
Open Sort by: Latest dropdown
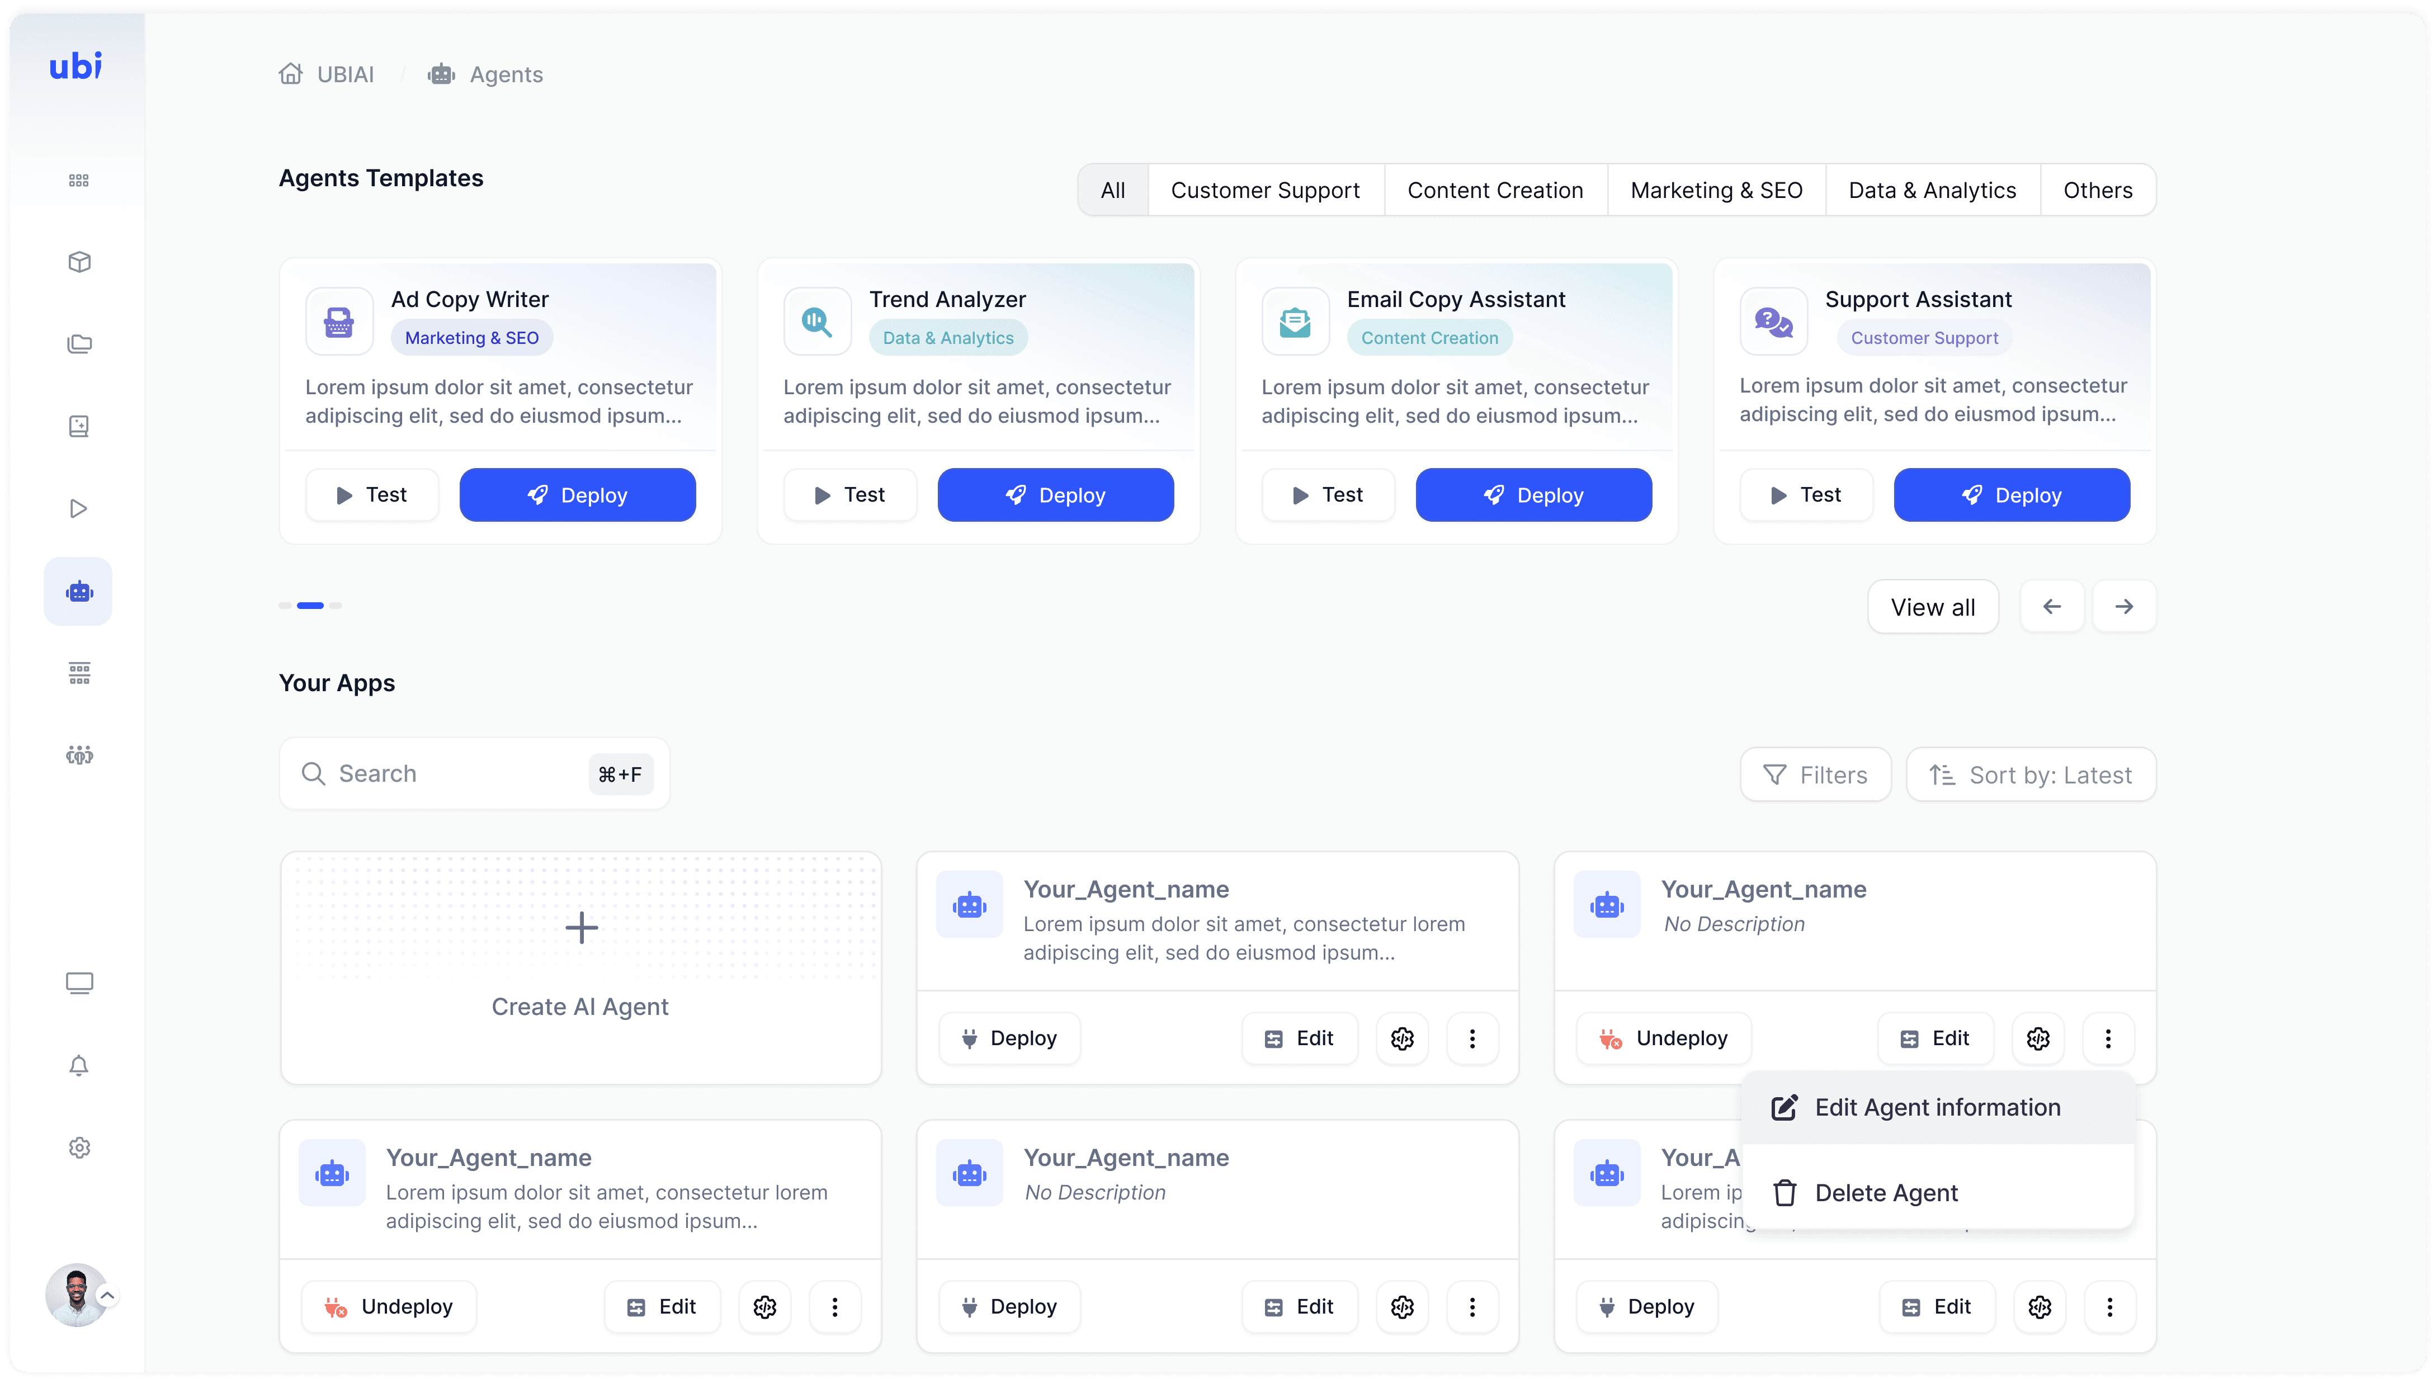tap(2031, 774)
